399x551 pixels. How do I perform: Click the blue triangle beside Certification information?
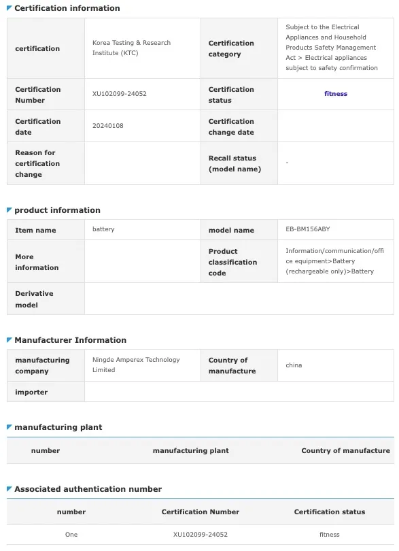coord(10,7)
